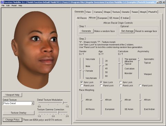The image size is (166, 126).
Task: Click the 'Warped' asymmetry label
Action: (x=148, y=74)
